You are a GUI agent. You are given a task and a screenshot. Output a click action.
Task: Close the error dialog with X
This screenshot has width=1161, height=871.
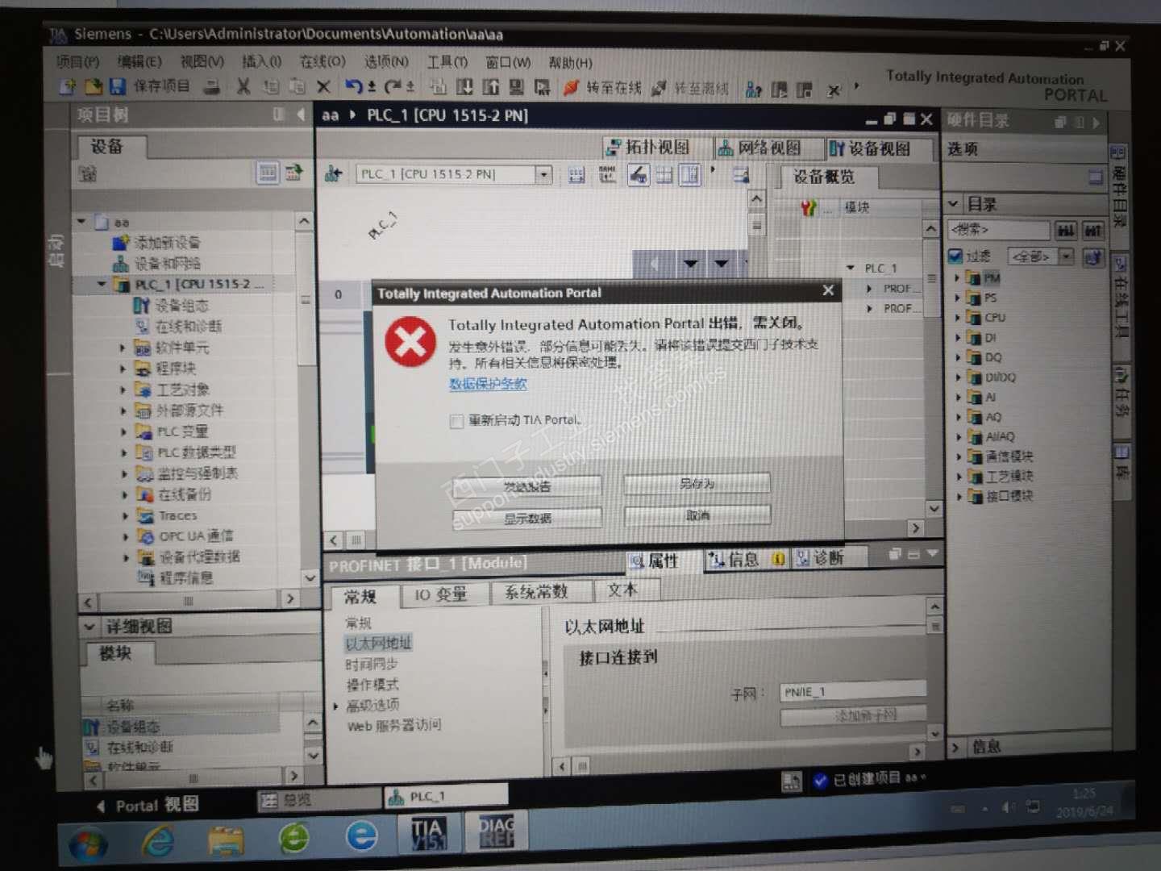click(828, 290)
